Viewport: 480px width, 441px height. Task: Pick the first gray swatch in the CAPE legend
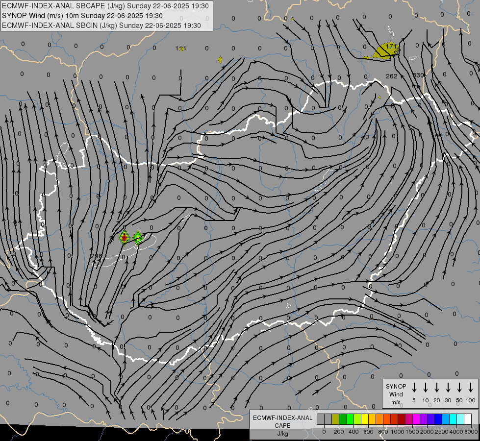[x=321, y=419]
